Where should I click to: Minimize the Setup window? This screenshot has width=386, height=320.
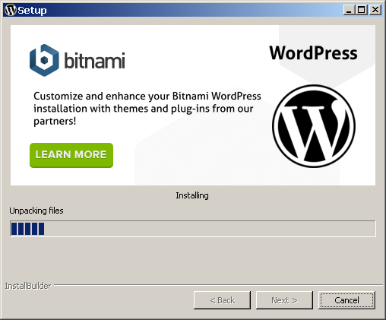click(349, 10)
